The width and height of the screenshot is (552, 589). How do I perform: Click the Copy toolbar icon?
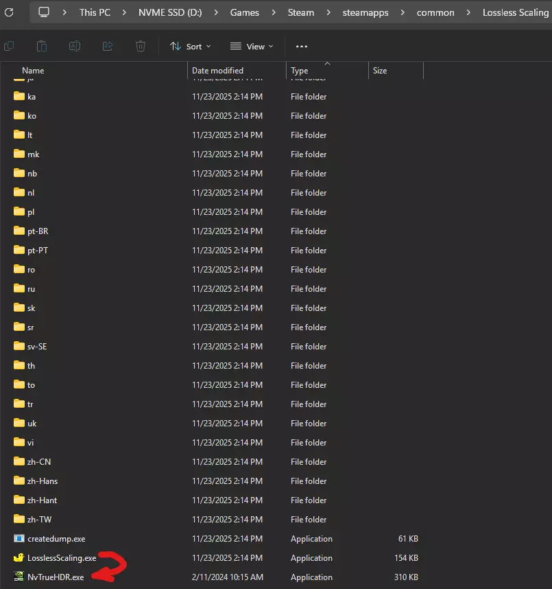pyautogui.click(x=9, y=46)
